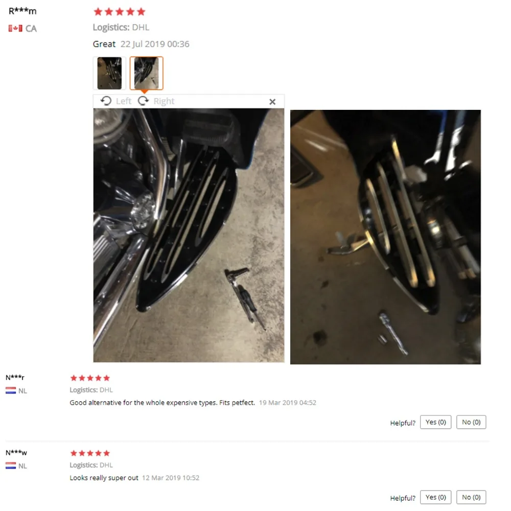Click star rating on N***w review
The width and height of the screenshot is (511, 511).
(90, 453)
